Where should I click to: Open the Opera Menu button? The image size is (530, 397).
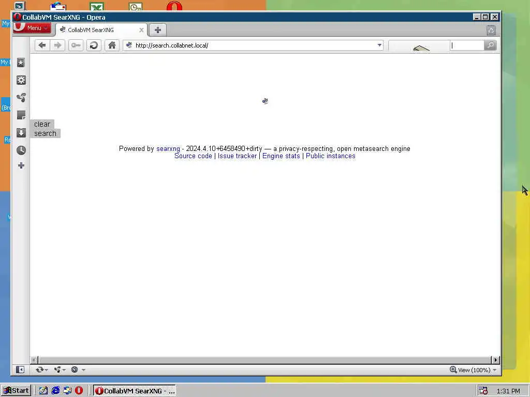pos(32,28)
